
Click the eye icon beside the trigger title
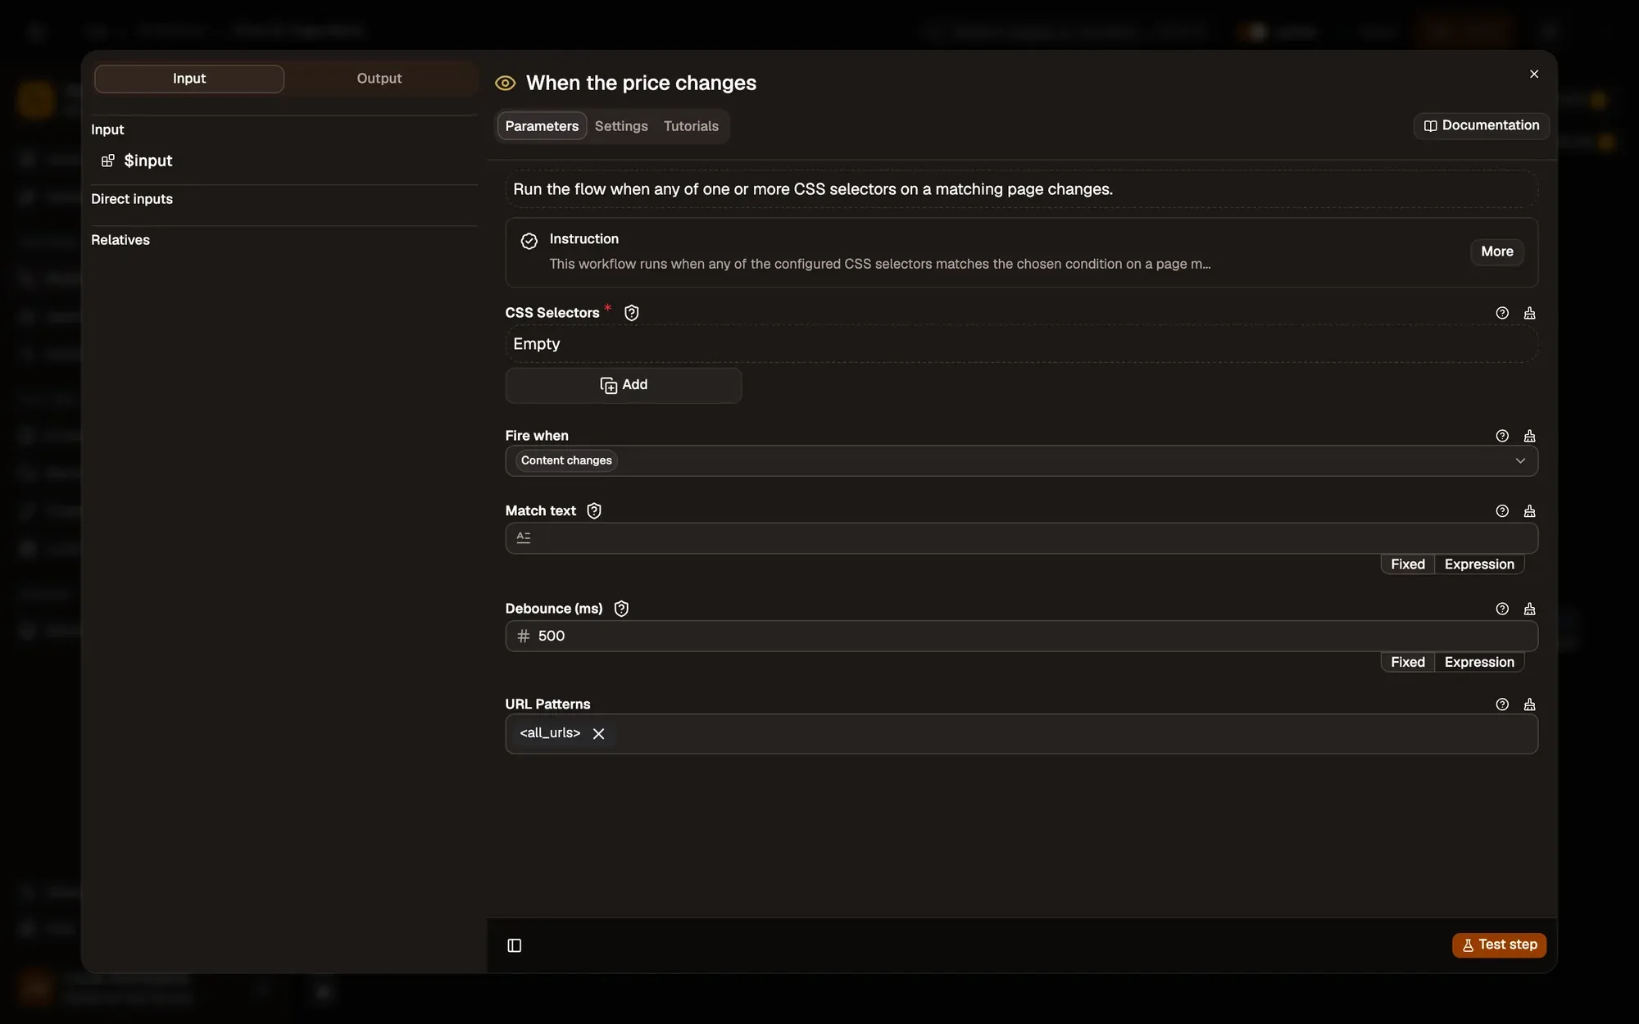tap(505, 83)
